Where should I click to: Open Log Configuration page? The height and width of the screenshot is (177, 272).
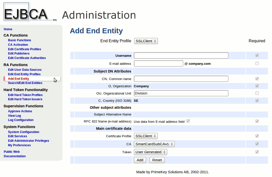[x=21, y=120]
